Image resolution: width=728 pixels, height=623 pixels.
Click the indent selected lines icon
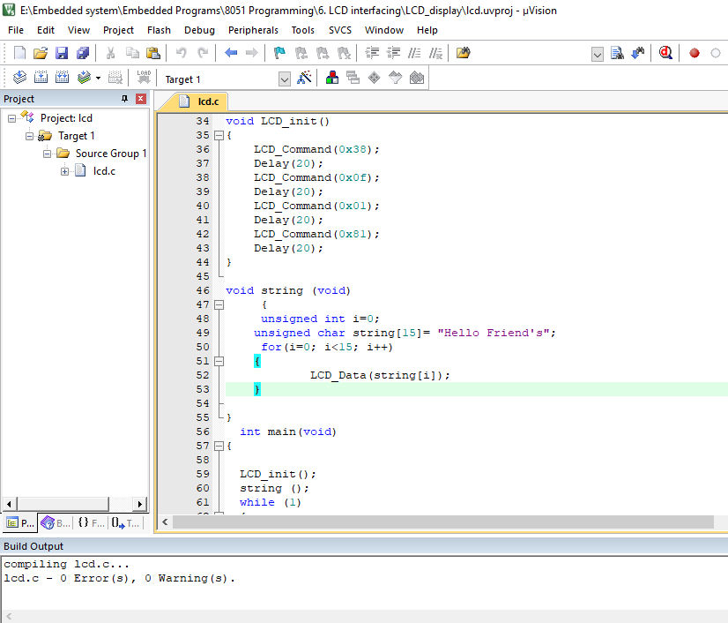coord(372,53)
